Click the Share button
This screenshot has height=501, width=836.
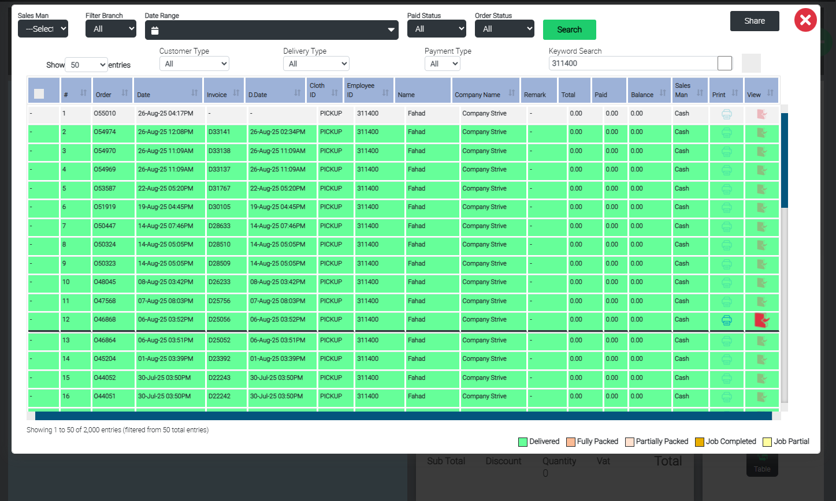click(754, 21)
